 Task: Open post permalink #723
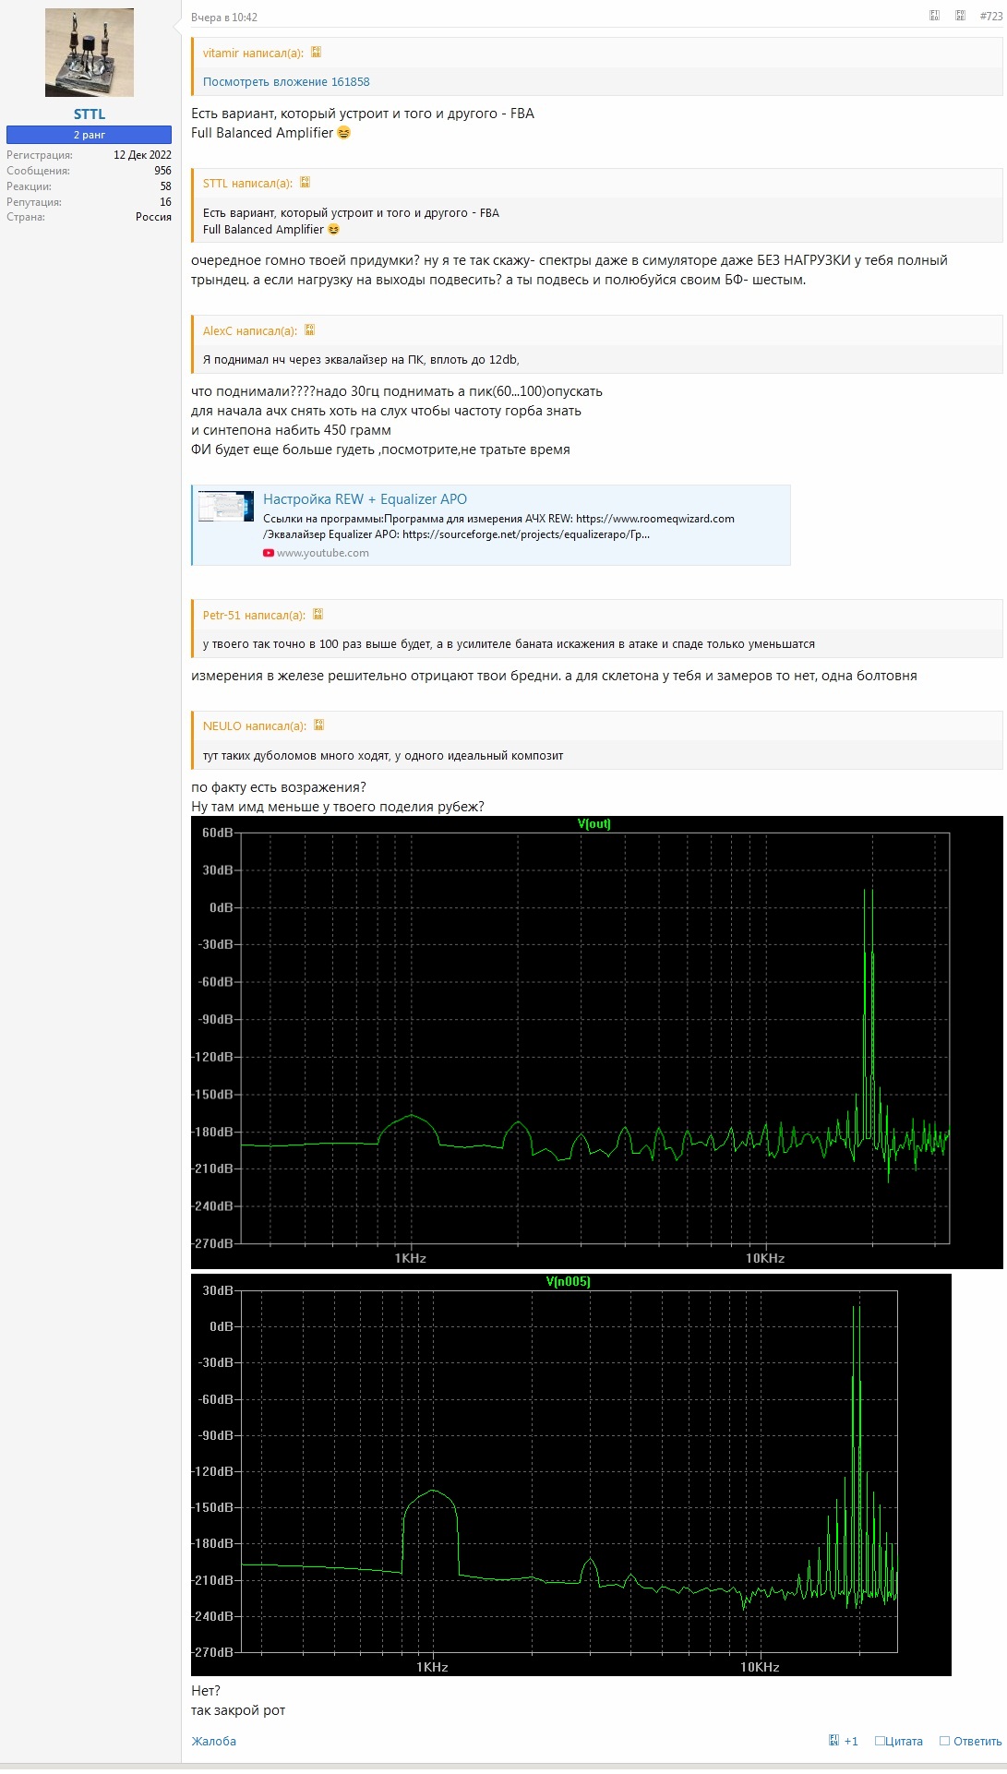click(x=990, y=17)
